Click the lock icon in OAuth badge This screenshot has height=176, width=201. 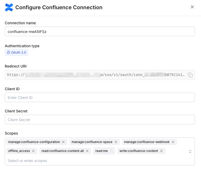[x=8, y=53]
